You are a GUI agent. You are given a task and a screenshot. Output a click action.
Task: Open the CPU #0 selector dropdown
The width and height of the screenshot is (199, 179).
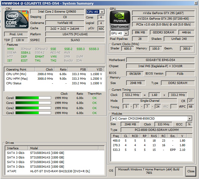click(x=102, y=12)
